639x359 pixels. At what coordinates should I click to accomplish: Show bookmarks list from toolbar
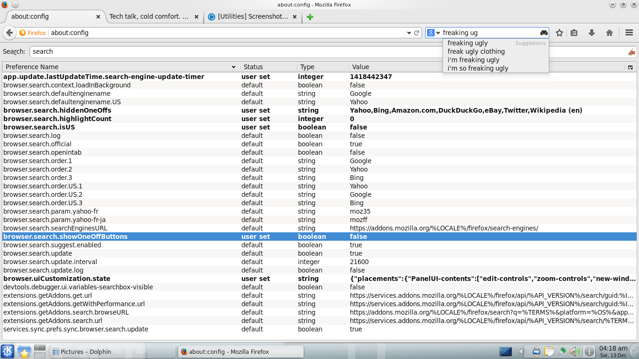click(574, 33)
